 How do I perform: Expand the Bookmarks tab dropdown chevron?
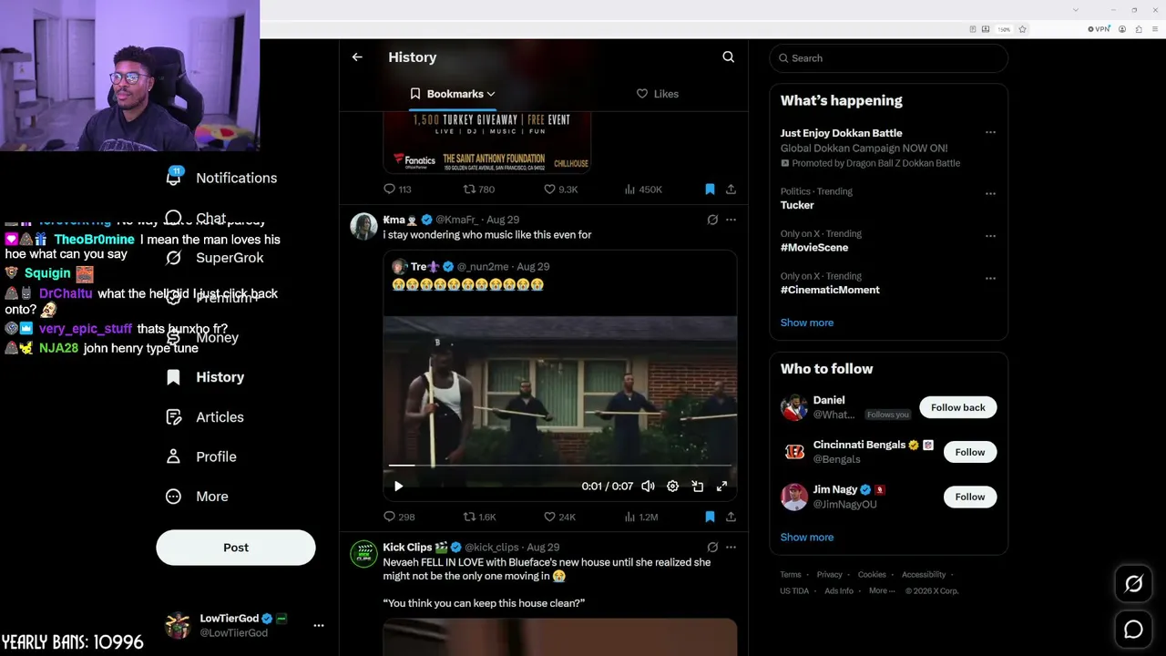click(491, 94)
